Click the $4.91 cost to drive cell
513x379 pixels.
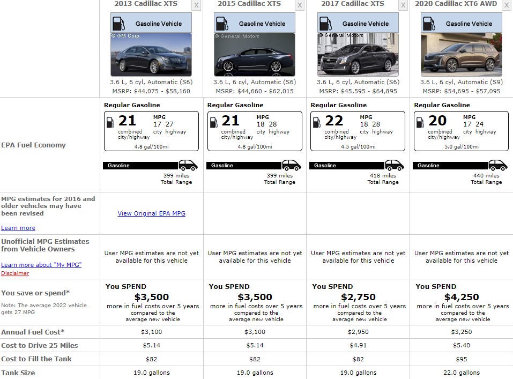click(x=358, y=345)
